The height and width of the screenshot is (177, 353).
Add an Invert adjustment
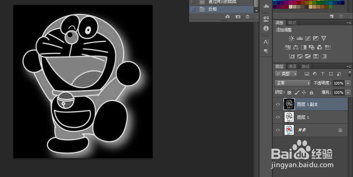point(292,56)
